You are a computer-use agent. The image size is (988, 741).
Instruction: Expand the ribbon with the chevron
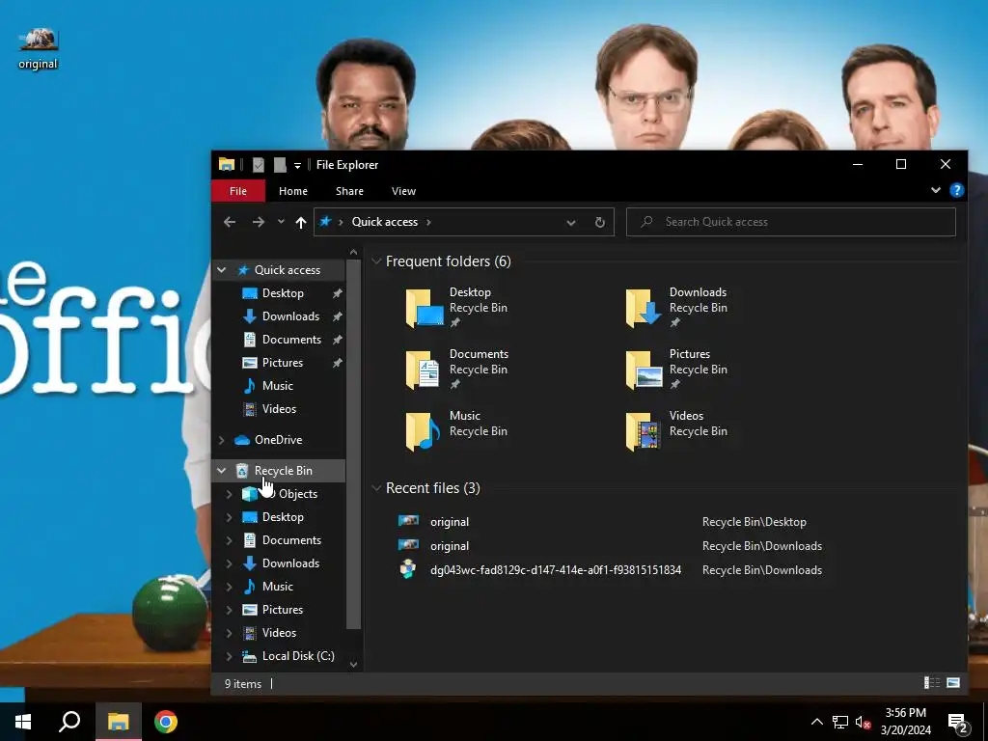936,190
